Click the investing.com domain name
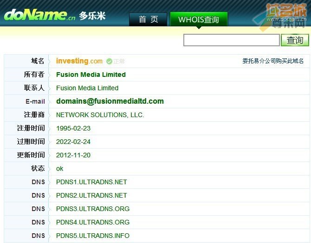The height and width of the screenshot is (243, 311). (x=79, y=61)
